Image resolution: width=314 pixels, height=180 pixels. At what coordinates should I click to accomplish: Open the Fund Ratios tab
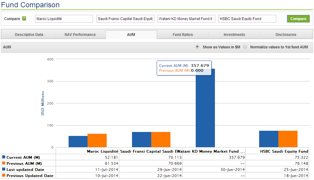pyautogui.click(x=183, y=35)
